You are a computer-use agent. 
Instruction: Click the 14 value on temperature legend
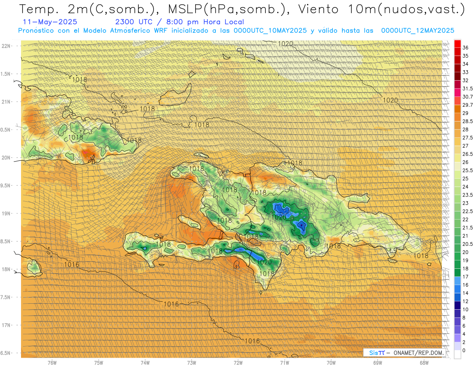pos(466,293)
